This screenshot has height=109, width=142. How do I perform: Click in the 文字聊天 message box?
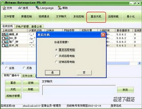point(79,90)
